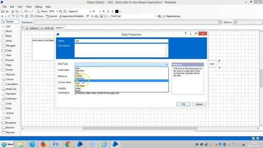This screenshot has width=263, height=148.
Task: Open Firefox from the taskbar
Action: point(44,144)
